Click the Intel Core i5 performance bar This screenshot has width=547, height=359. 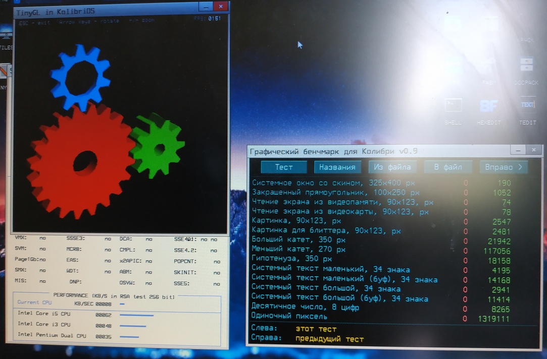[136, 315]
